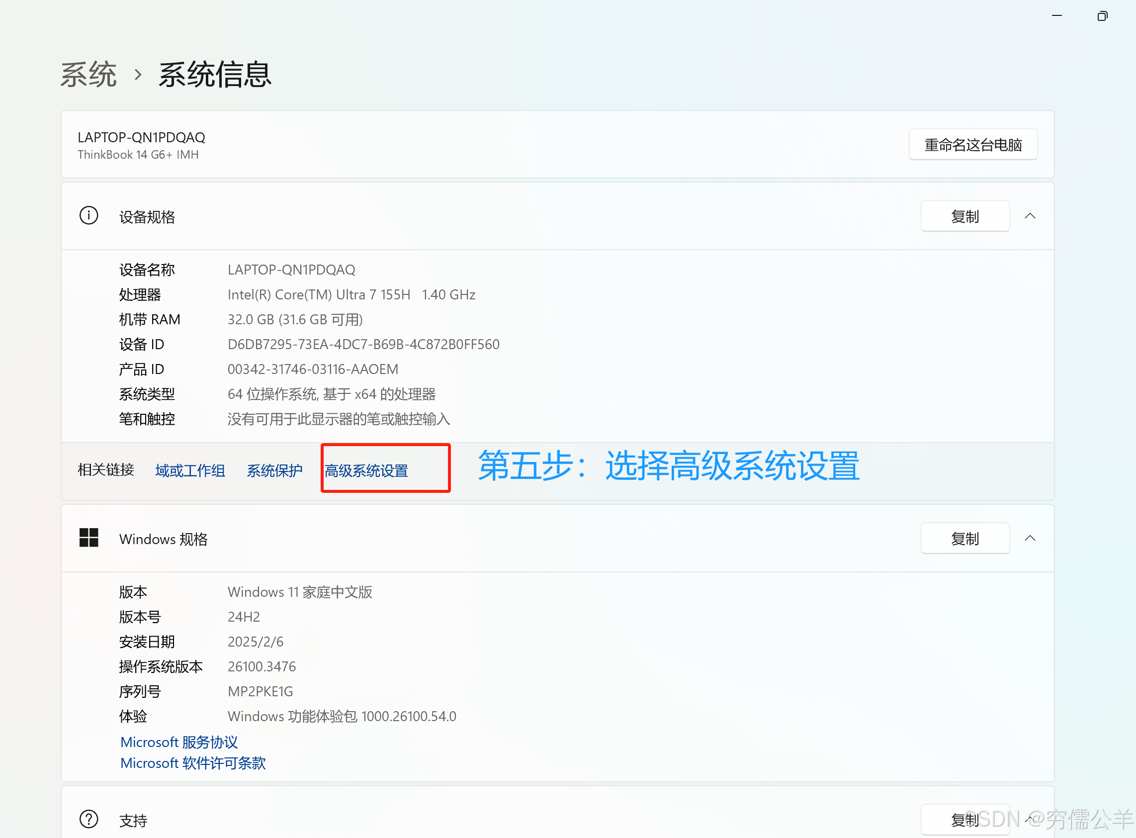The image size is (1136, 838).
Task: Toggle the 支持 section chevron
Action: pyautogui.click(x=1030, y=819)
